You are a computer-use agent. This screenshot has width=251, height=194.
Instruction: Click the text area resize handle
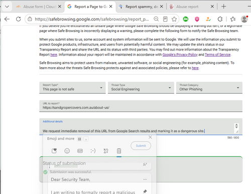tap(237, 132)
